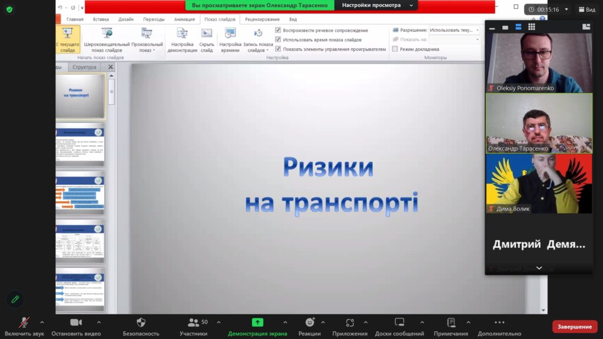This screenshot has height=339, width=603.
Task: Toggle show media controls checkbox
Action: pos(278,49)
